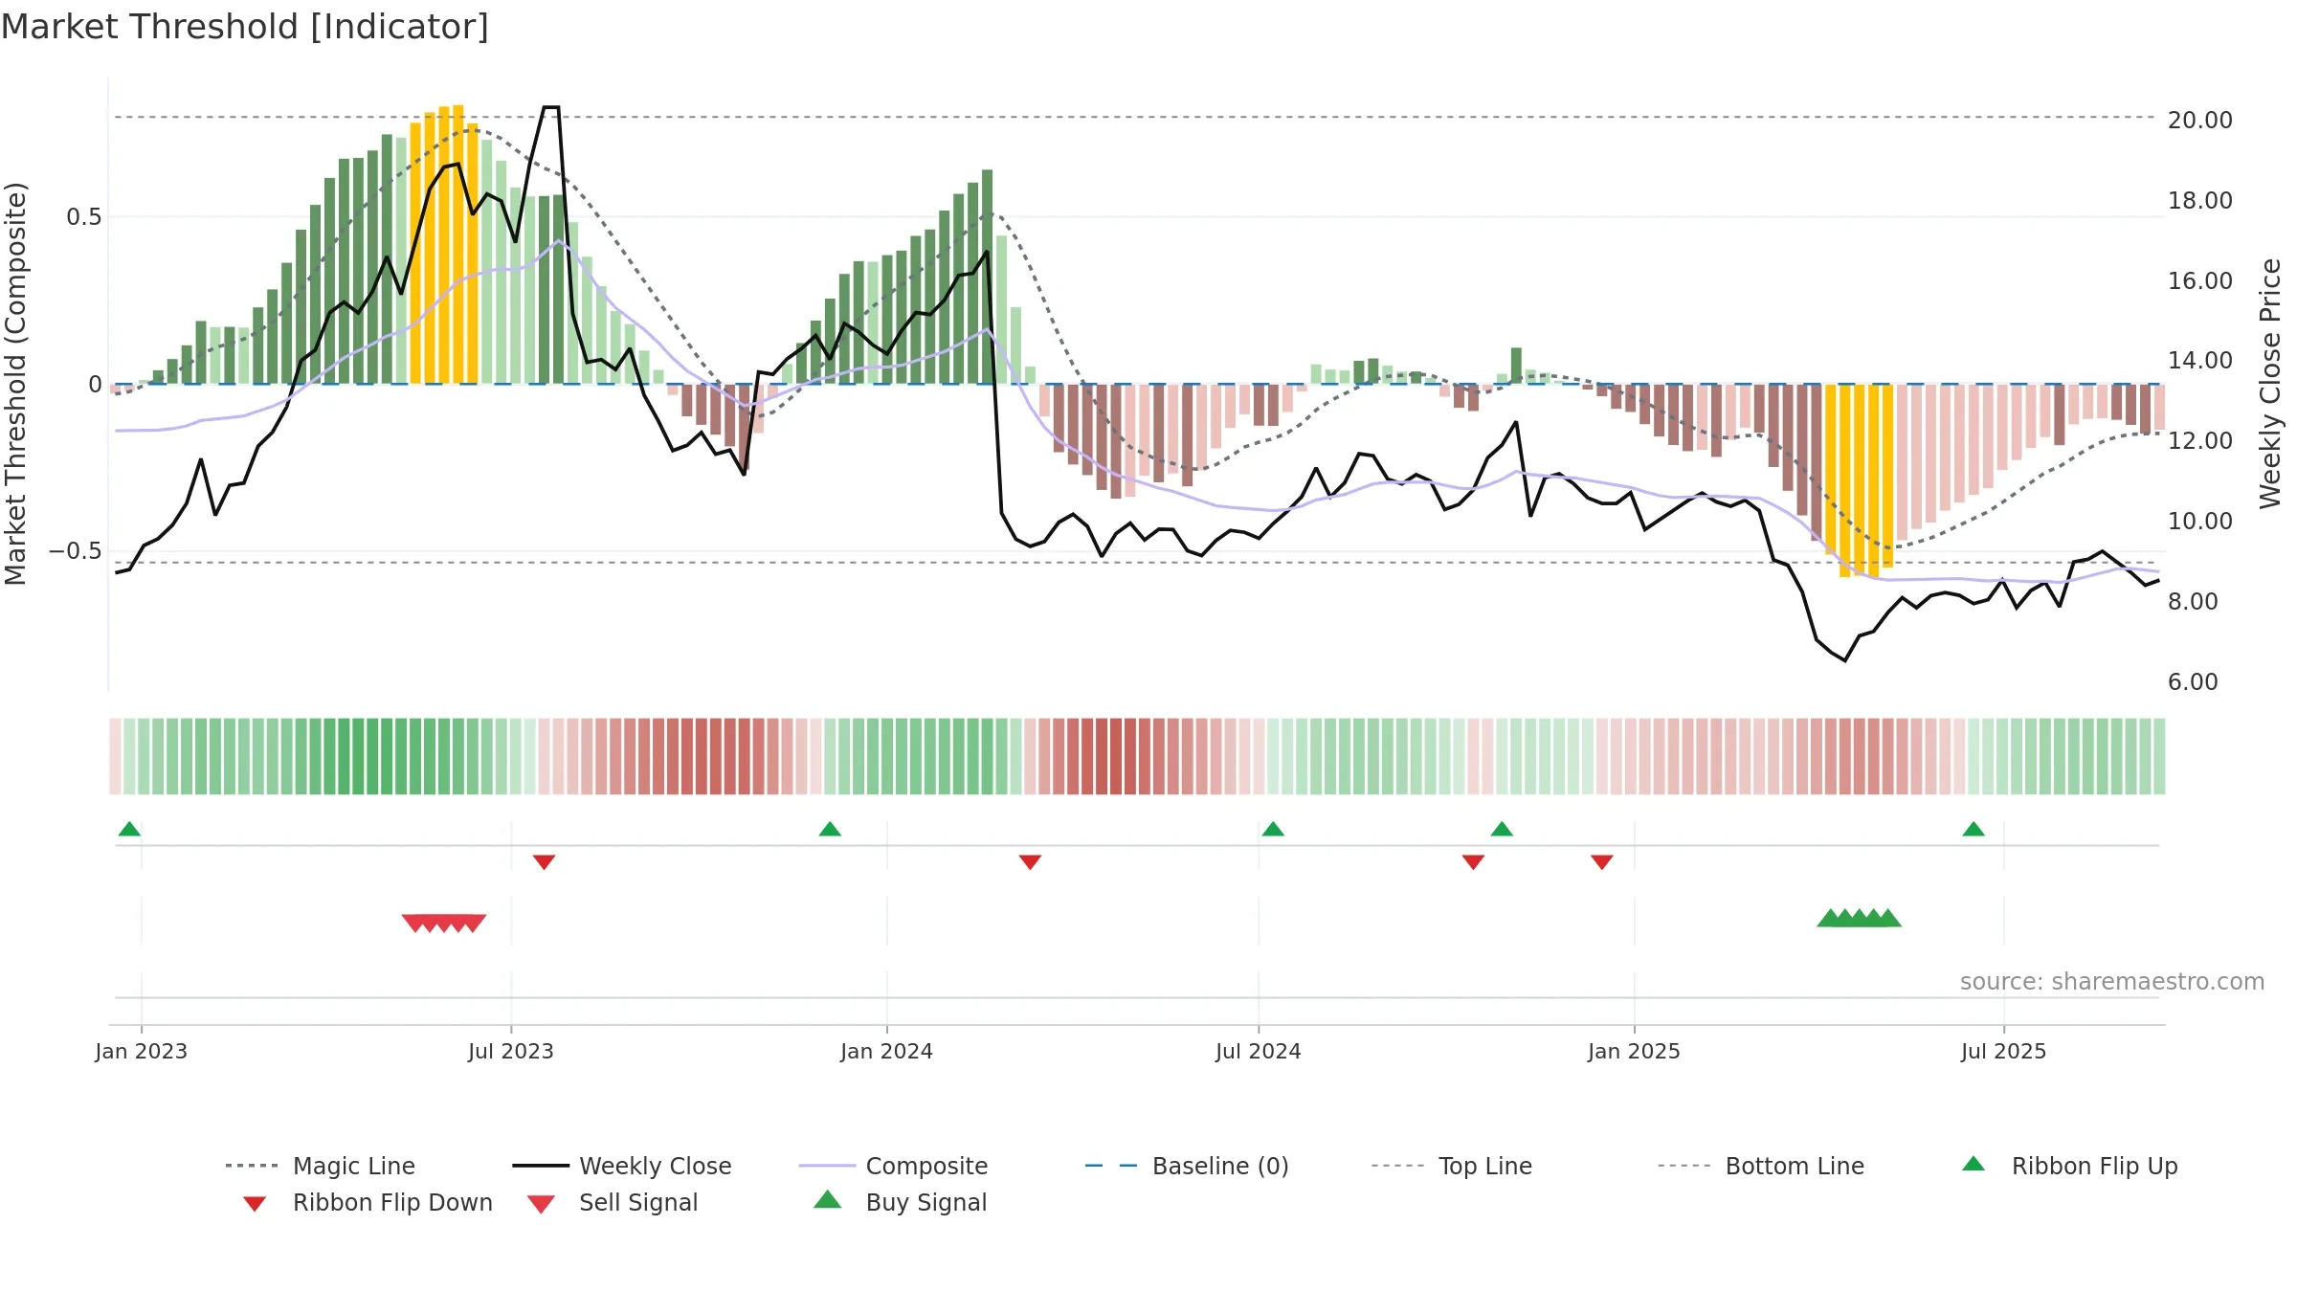This screenshot has width=2297, height=1292.
Task: Toggle the Ribbon Flip Down legend entry
Action: (368, 1202)
